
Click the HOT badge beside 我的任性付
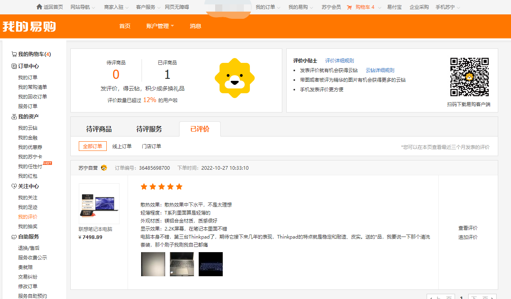[48, 163]
